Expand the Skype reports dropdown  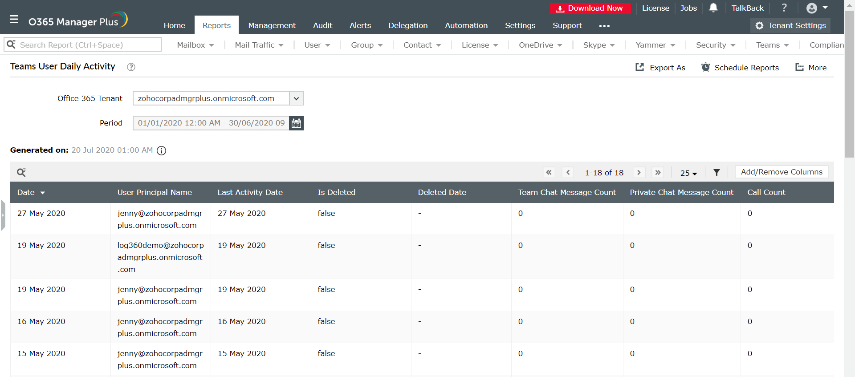click(599, 45)
